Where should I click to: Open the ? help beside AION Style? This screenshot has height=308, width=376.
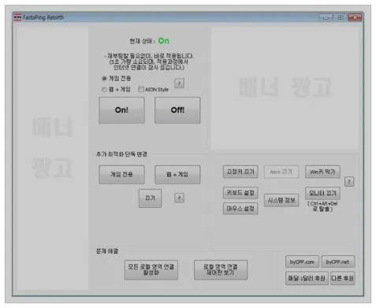(179, 83)
